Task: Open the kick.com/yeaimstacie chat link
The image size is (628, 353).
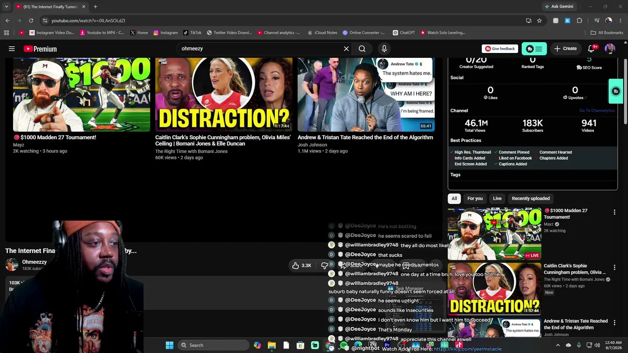Action: [468, 349]
